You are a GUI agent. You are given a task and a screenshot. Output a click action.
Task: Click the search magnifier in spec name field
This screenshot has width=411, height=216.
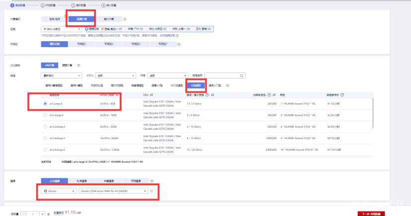coord(242,75)
